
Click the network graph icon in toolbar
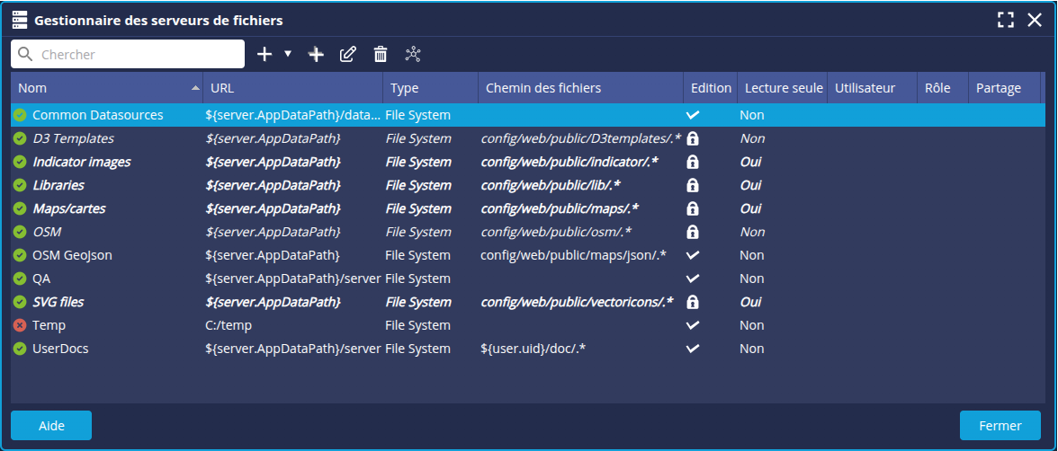pos(412,54)
